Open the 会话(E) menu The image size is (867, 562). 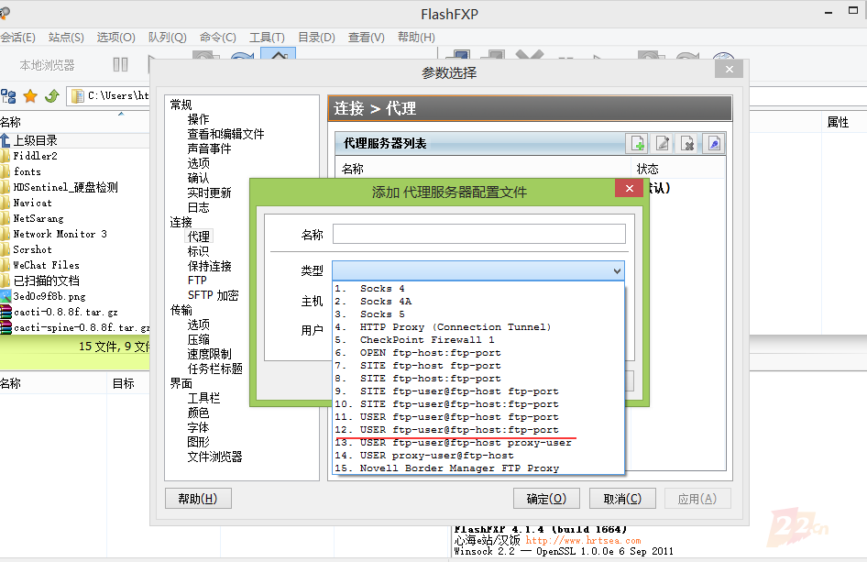pos(17,37)
